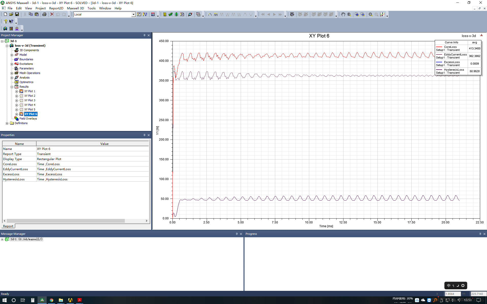This screenshot has width=487, height=304.
Task: Click the Paste clipboard icon
Action: [x=37, y=14]
